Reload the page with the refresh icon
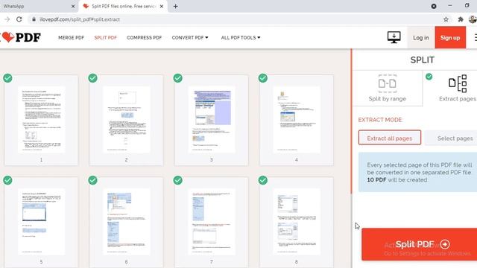Viewport: 477px width, 268px height. [19, 19]
